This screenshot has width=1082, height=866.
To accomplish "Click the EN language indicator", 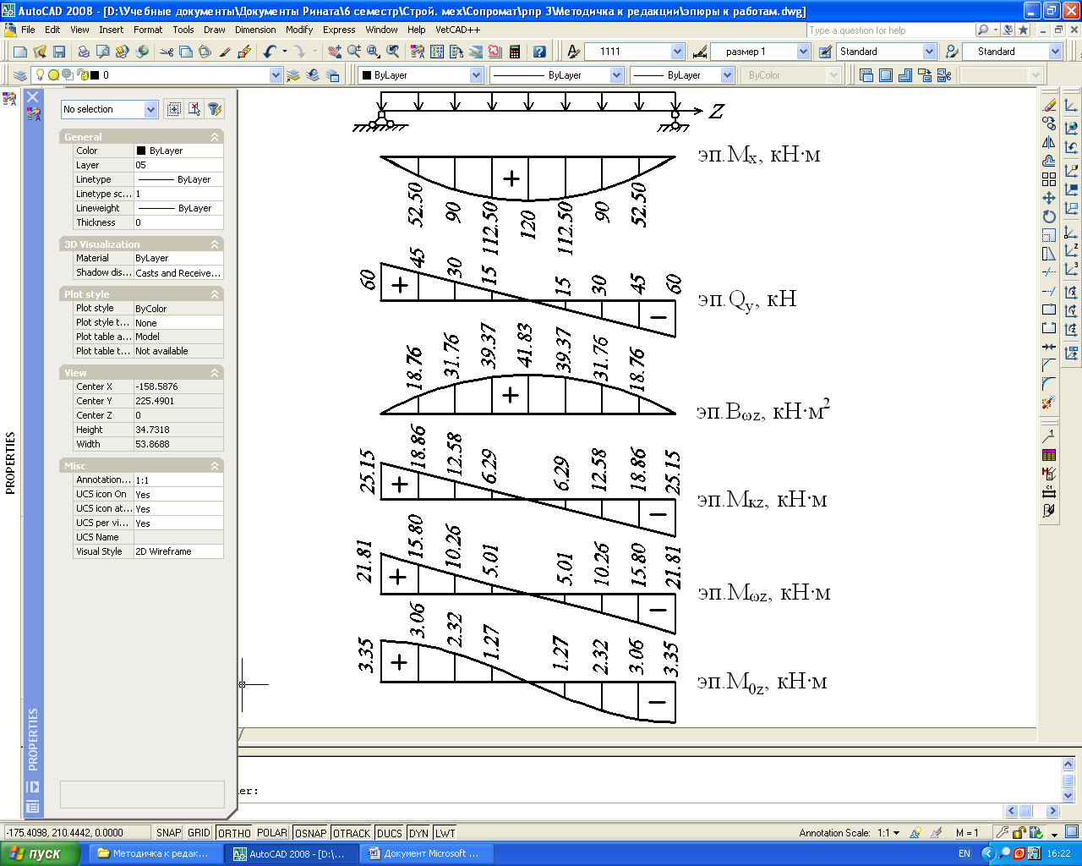I will (965, 853).
